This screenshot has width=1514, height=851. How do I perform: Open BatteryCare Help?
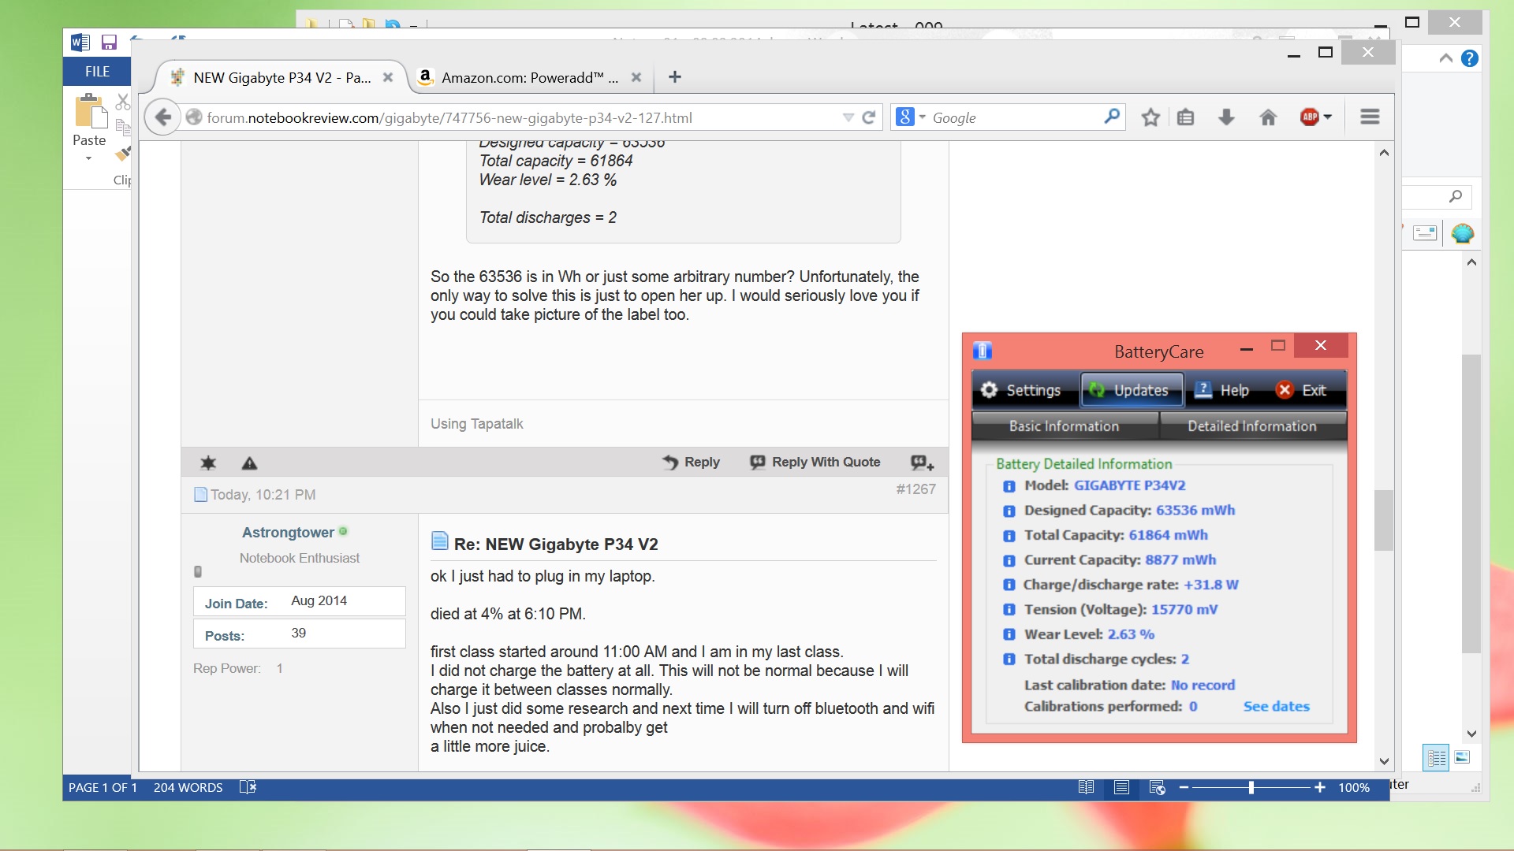[1221, 390]
